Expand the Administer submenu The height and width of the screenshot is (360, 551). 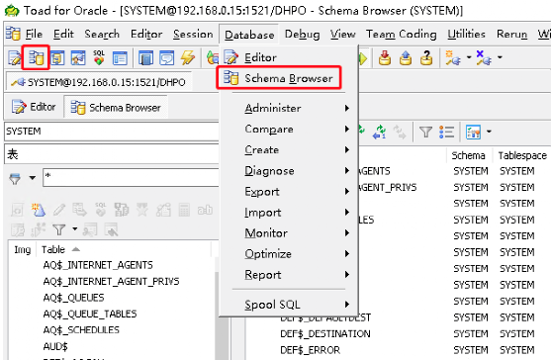click(x=289, y=108)
